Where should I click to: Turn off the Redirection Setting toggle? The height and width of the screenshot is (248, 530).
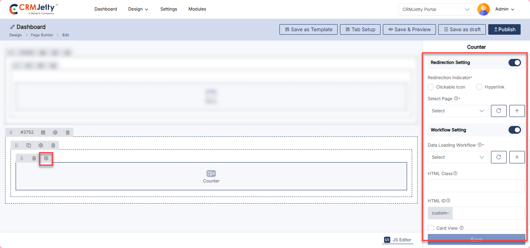[x=514, y=63]
